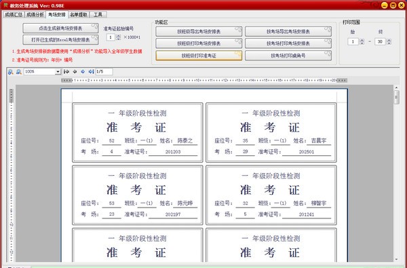Switch to the 成绩汇总 tab

14,14
